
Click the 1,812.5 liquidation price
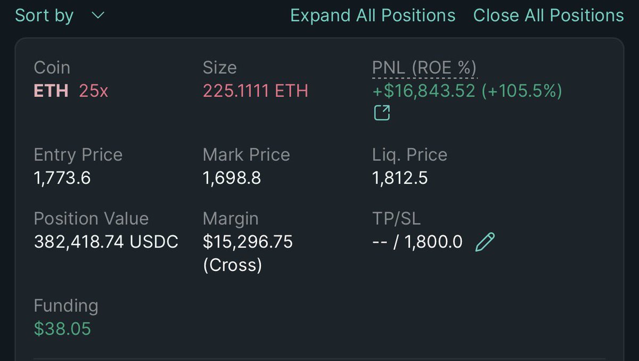coord(400,178)
